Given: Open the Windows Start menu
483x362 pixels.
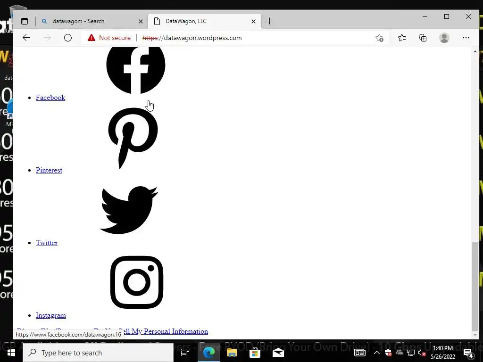Looking at the screenshot, I should 11,353.
